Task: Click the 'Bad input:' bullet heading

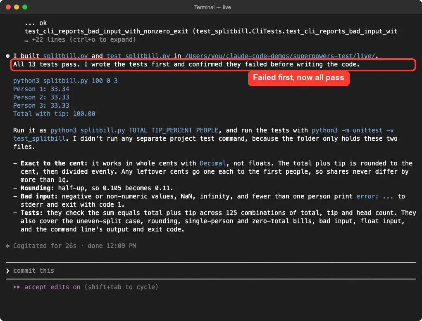Action: pos(39,196)
